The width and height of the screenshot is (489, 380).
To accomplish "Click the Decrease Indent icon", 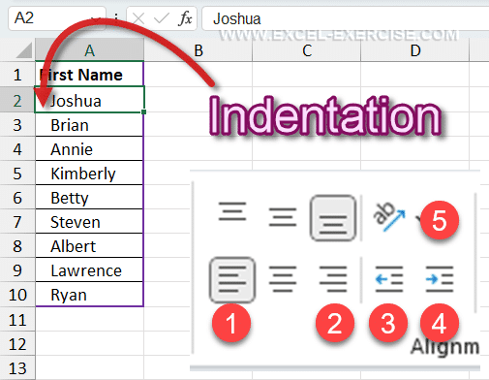I will 389,279.
